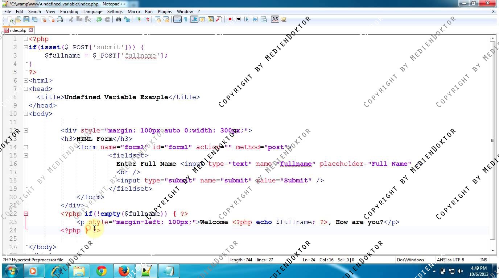Open the Encoding menu
The width and height of the screenshot is (499, 278).
click(x=69, y=12)
